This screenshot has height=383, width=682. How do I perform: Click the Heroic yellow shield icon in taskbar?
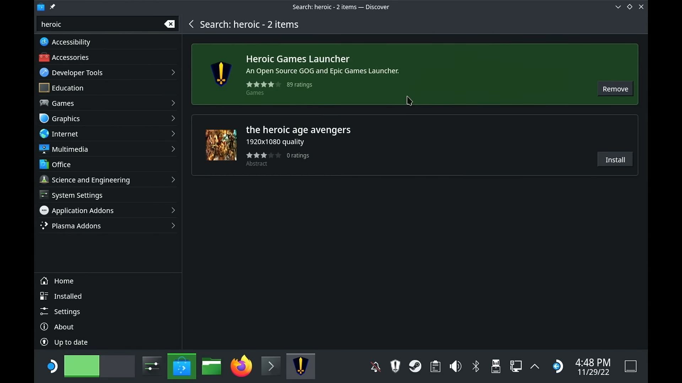click(300, 366)
